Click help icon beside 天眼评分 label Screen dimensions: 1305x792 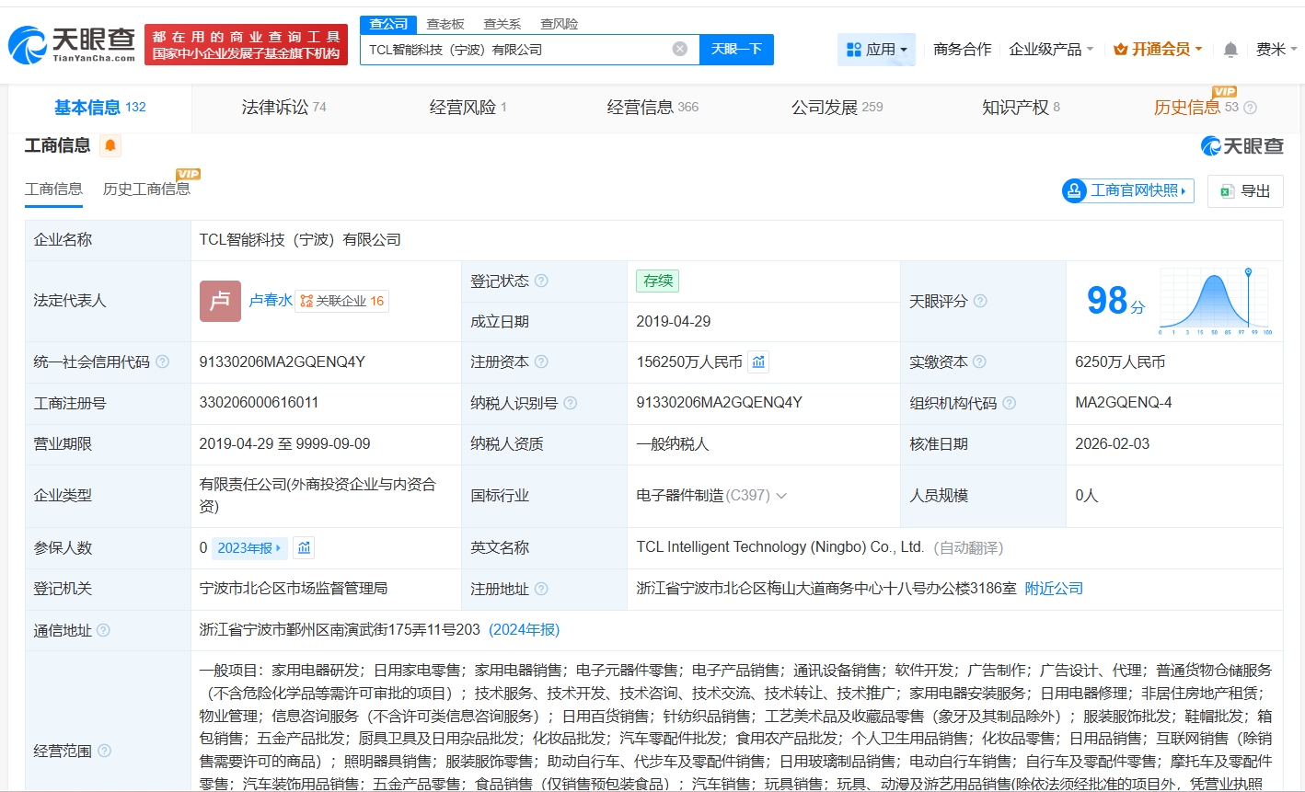point(981,302)
